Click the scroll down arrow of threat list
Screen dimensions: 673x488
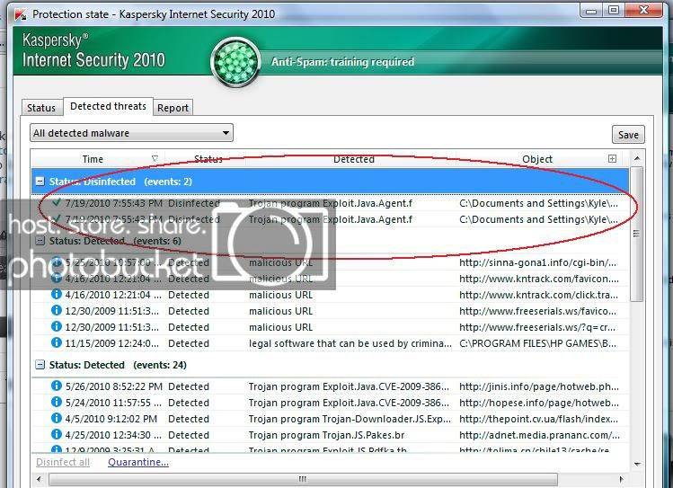637,465
